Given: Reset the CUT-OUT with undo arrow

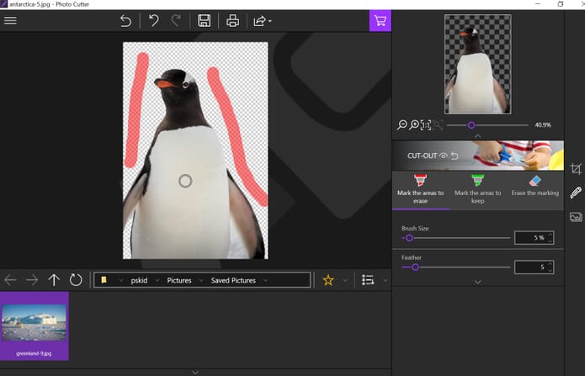Looking at the screenshot, I should point(455,156).
